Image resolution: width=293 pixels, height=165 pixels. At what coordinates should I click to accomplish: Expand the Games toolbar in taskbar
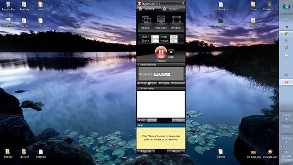pyautogui.click(x=286, y=119)
